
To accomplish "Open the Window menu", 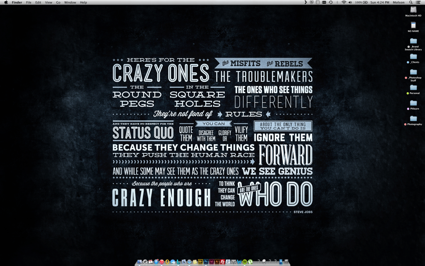I will pos(70,2).
